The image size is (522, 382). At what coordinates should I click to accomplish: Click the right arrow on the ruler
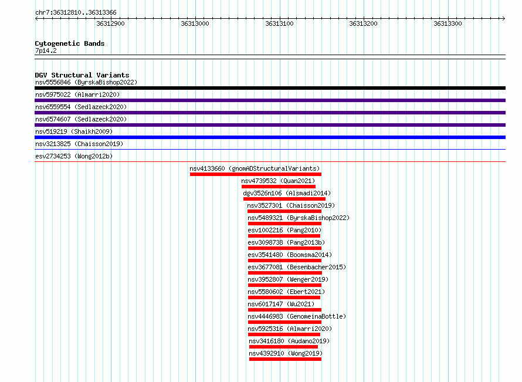[x=504, y=18]
